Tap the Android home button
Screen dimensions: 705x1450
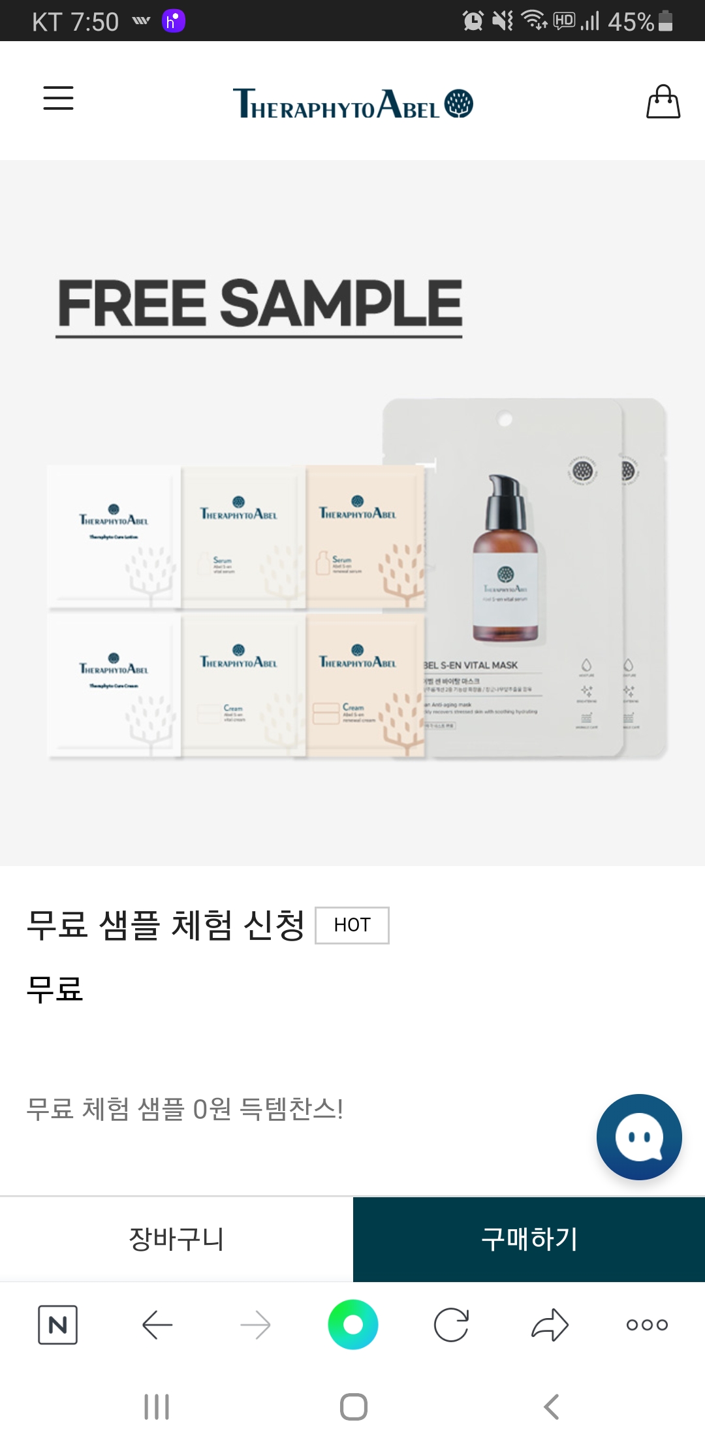pyautogui.click(x=354, y=1407)
